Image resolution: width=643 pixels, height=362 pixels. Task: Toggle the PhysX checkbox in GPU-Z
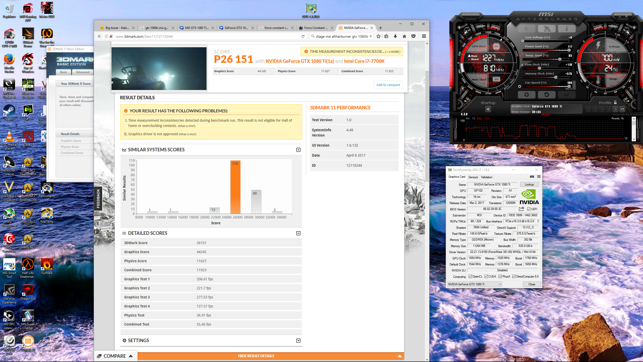pos(500,277)
